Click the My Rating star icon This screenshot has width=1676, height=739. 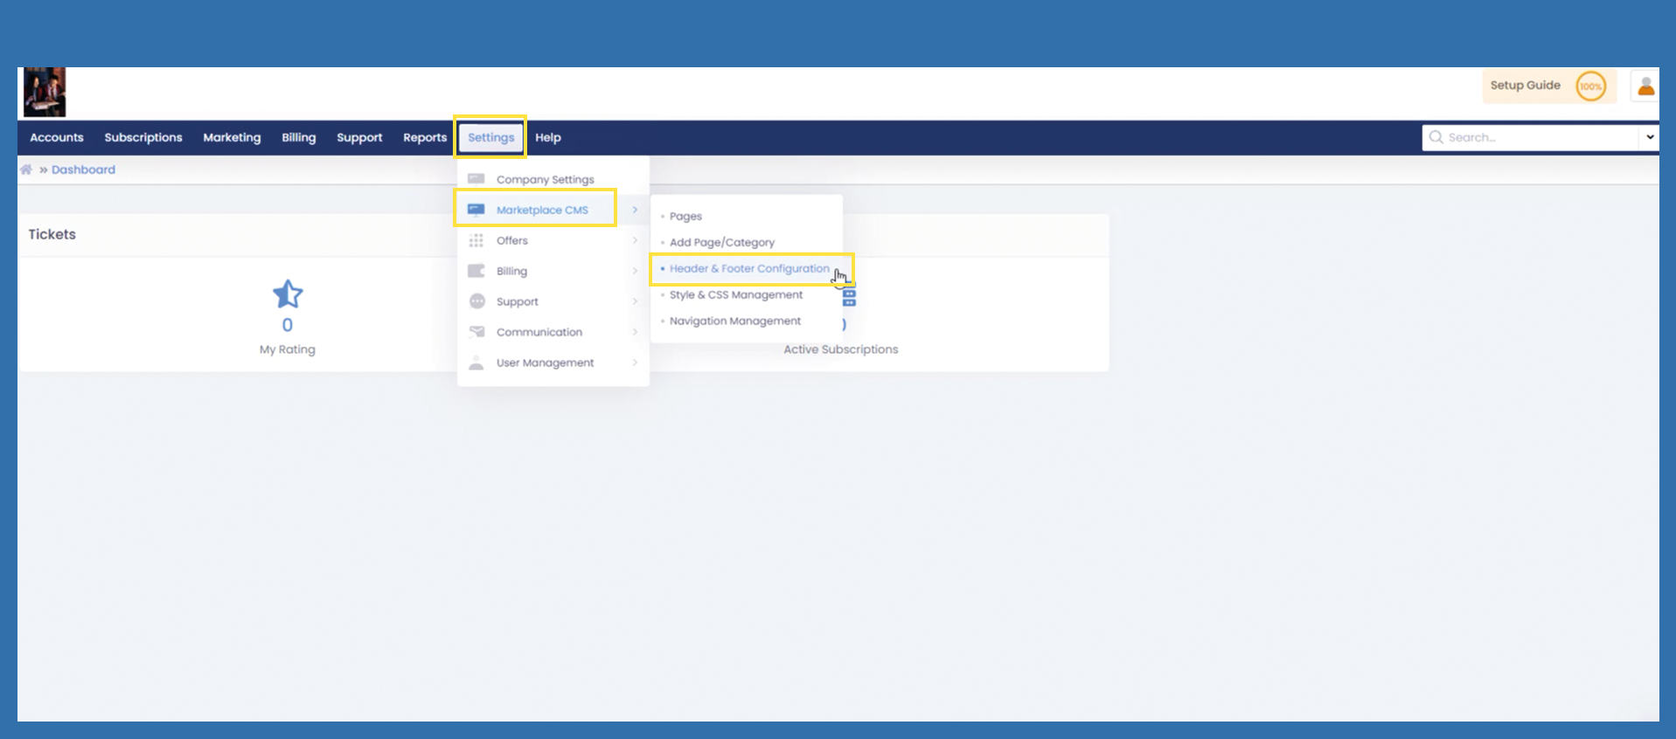(x=288, y=294)
